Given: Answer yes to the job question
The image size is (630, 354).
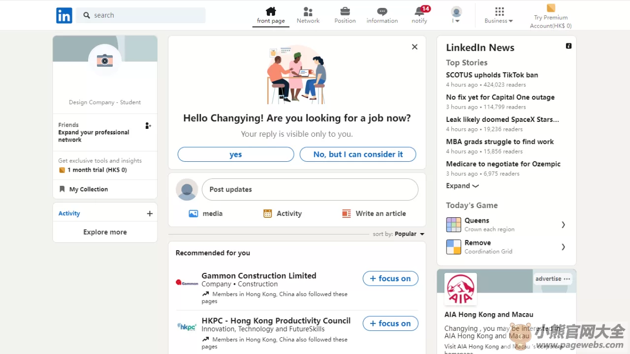Looking at the screenshot, I should 236,154.
